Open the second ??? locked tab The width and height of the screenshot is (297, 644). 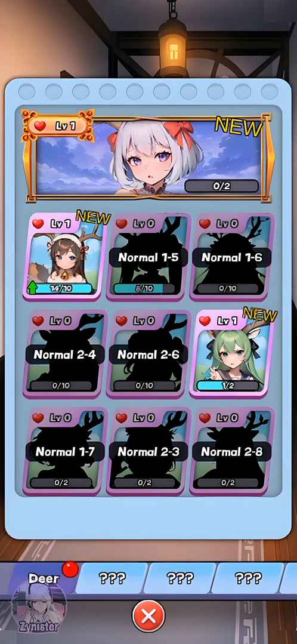(181, 578)
